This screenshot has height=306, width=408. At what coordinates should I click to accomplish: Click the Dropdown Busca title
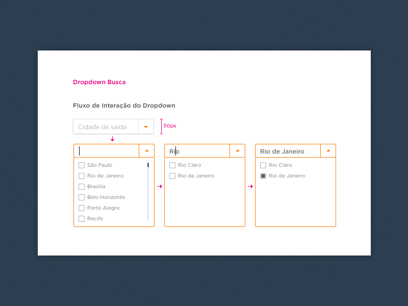coord(99,82)
